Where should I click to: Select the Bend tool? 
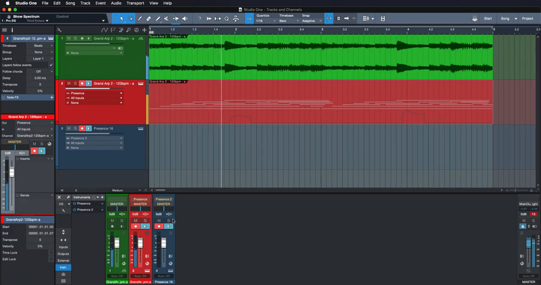click(x=176, y=19)
